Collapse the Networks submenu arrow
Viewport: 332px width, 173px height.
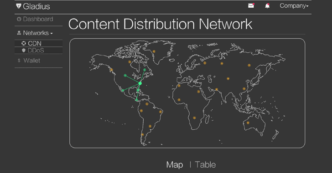(52, 33)
